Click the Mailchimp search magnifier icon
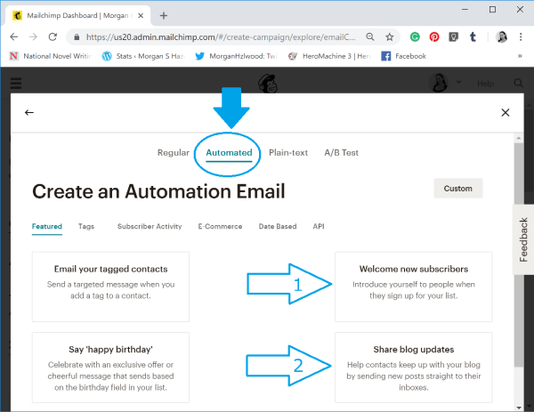 [x=518, y=83]
